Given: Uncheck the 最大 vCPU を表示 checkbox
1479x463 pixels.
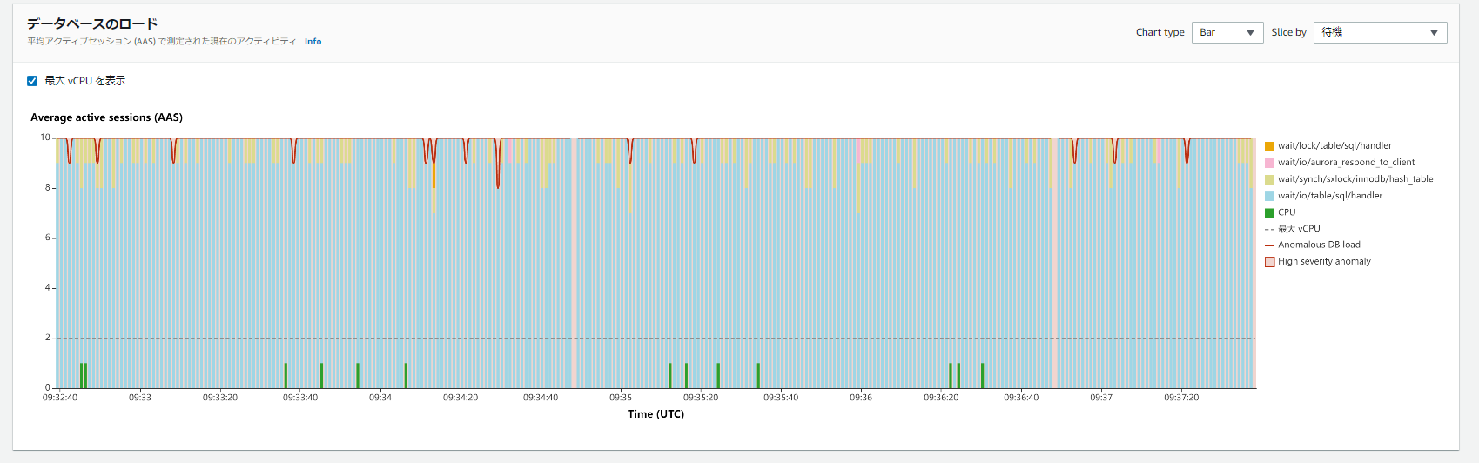Looking at the screenshot, I should (x=32, y=81).
